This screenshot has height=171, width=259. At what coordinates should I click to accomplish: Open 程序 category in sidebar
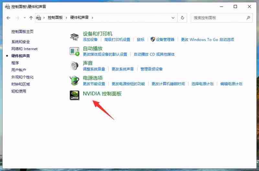click(x=15, y=63)
